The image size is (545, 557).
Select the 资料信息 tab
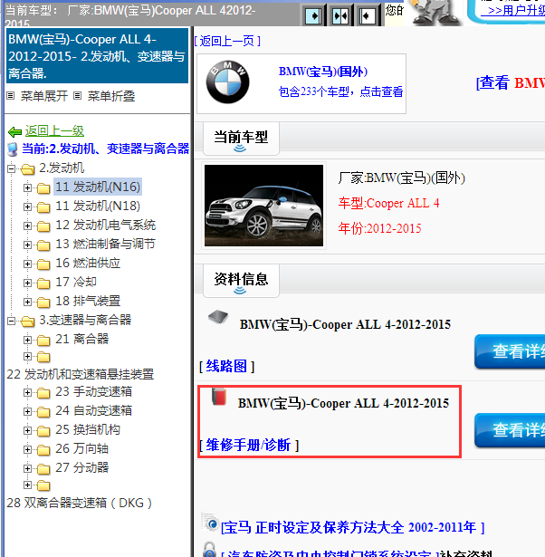(x=241, y=281)
